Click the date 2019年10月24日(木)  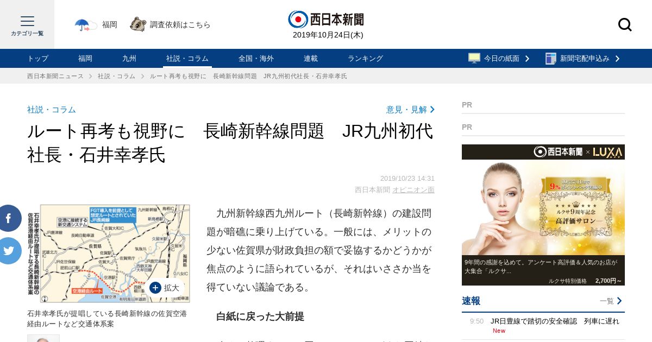click(328, 35)
